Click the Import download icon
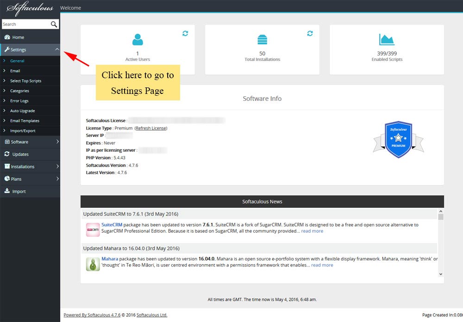Screen dimensions: 463x322 (7, 191)
